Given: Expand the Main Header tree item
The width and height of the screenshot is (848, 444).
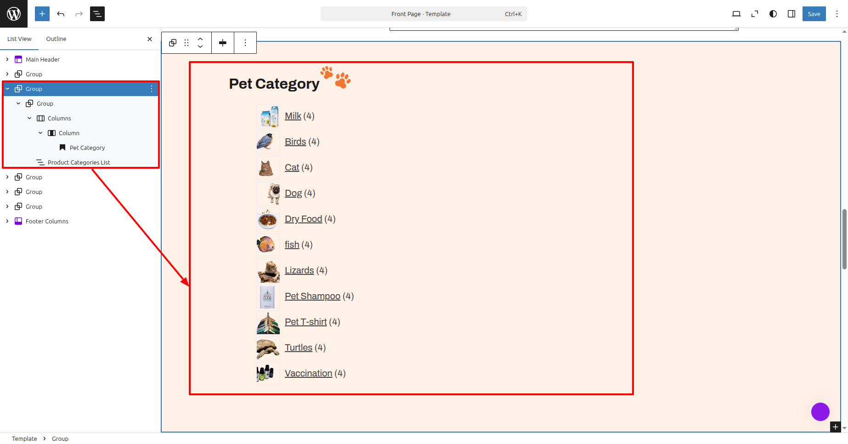Looking at the screenshot, I should (x=7, y=59).
